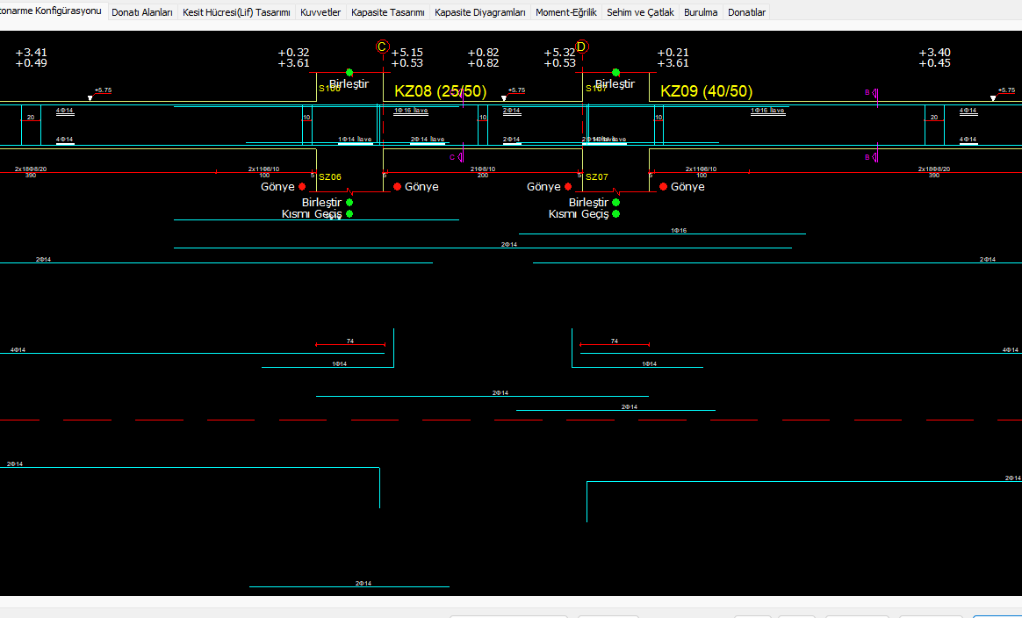Open the Kapasite Diyagramları tab

pos(480,12)
